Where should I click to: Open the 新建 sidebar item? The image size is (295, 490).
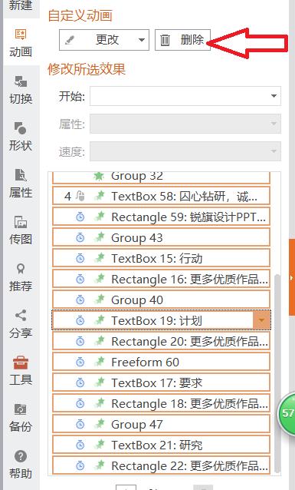pos(21,5)
